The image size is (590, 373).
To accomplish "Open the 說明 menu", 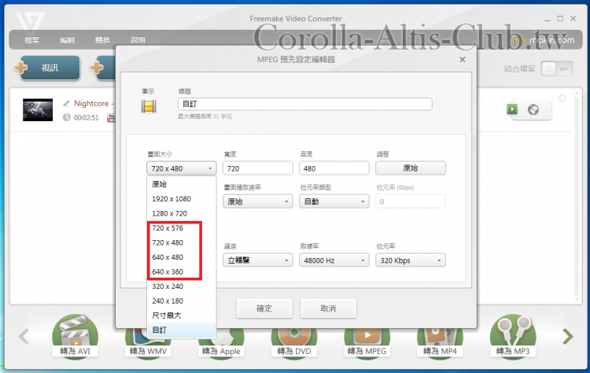I will point(138,40).
